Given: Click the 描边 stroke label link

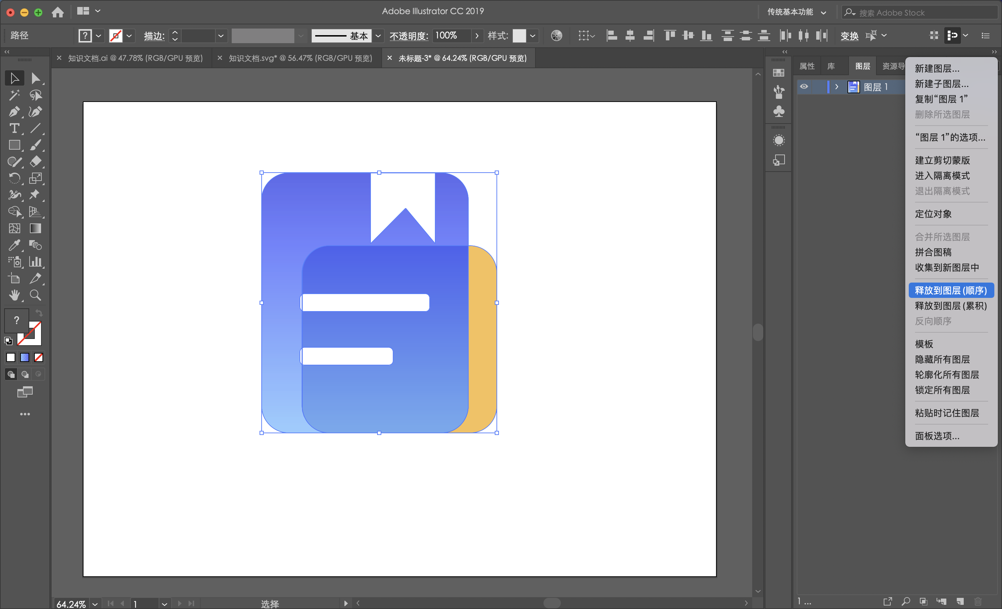Looking at the screenshot, I should 154,36.
